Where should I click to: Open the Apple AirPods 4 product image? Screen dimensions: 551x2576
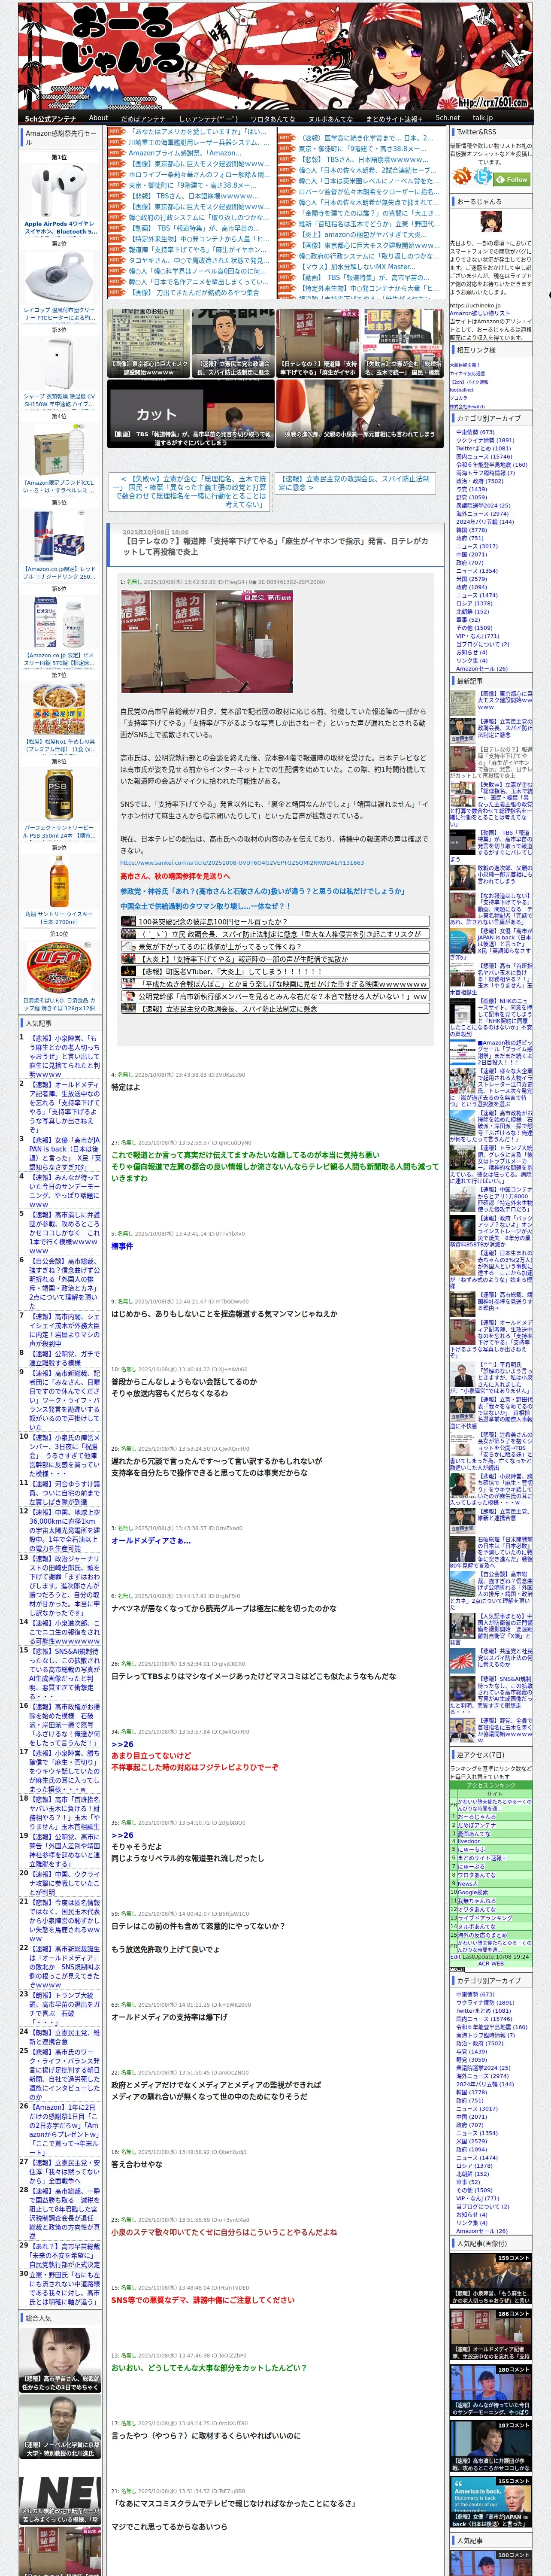click(59, 192)
